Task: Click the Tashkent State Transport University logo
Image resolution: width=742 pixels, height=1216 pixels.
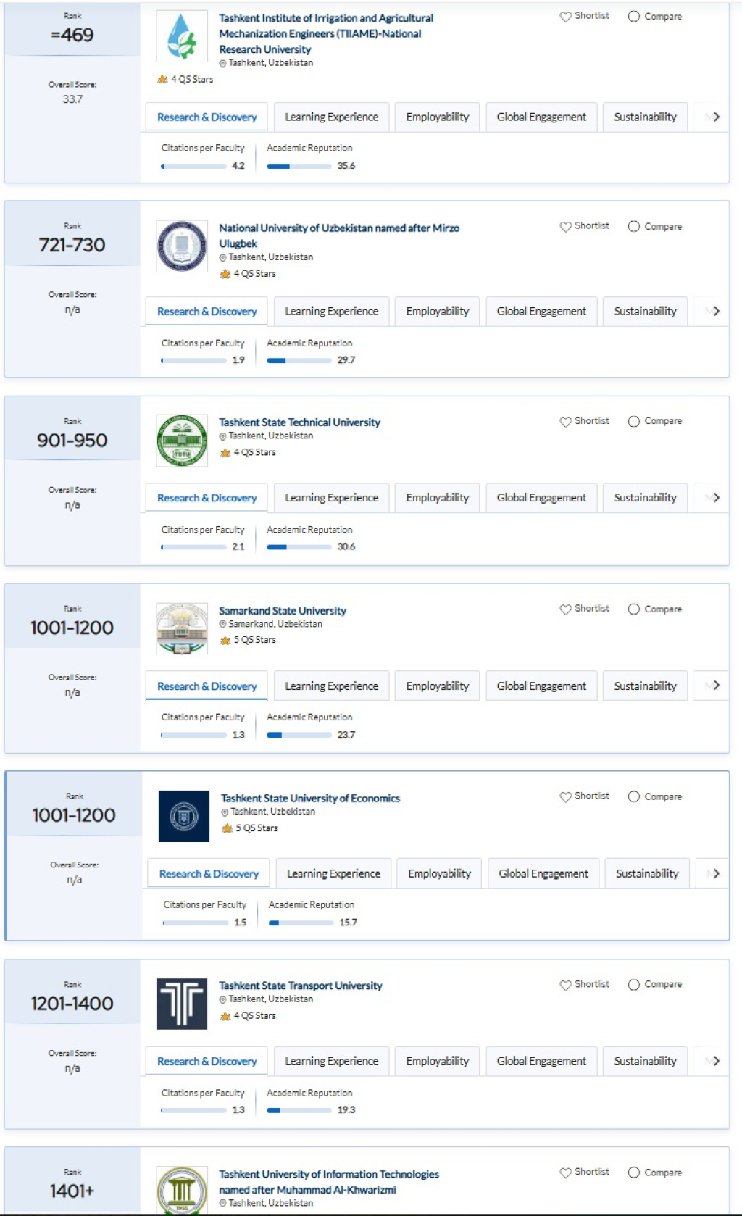Action: coord(182,1004)
